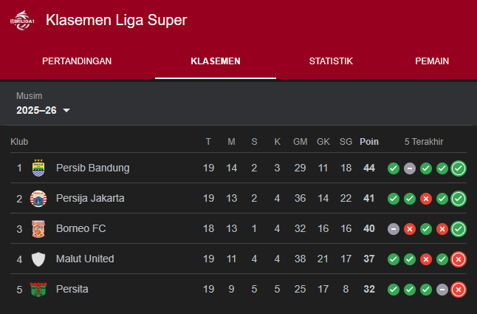Open the Musim 2025–26 season dropdown

pos(44,110)
